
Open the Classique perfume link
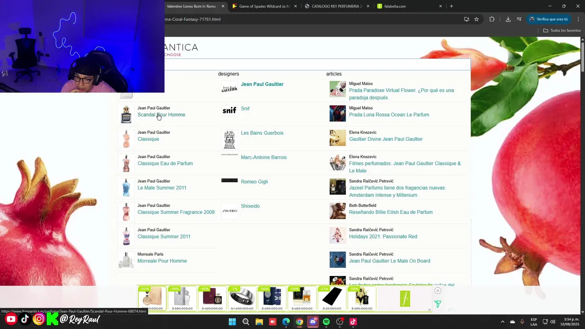[x=148, y=139]
